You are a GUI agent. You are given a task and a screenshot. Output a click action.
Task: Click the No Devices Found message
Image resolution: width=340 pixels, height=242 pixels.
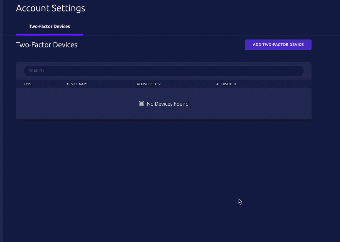coord(167,104)
